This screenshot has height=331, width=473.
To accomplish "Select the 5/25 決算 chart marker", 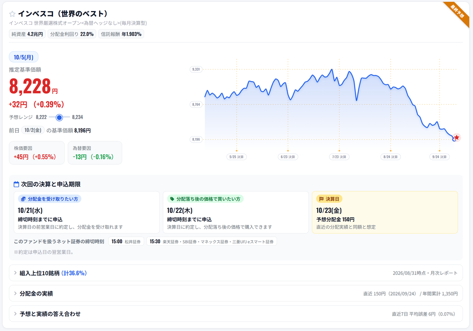I will click(236, 157).
